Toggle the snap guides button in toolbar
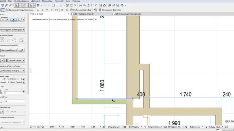 coord(23,5)
